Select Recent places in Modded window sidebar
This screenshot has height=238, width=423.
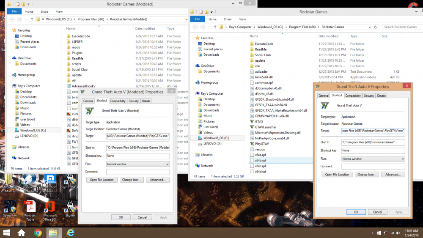[30, 41]
